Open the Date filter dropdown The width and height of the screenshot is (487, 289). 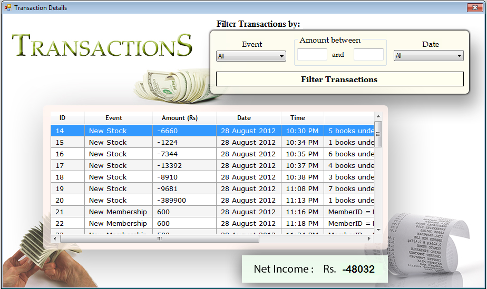click(x=428, y=56)
